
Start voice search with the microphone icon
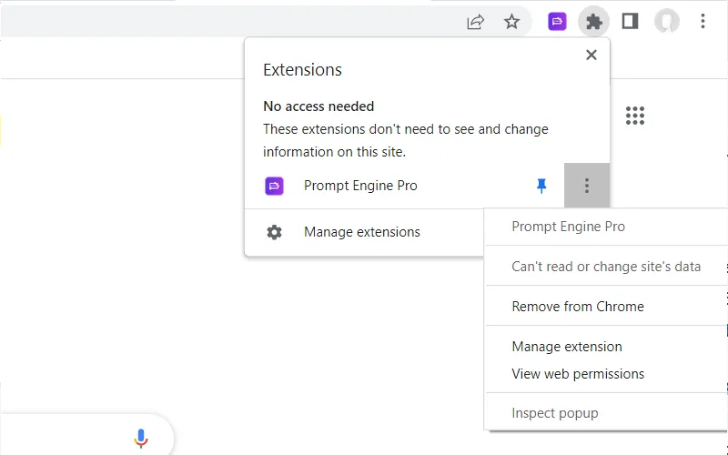pos(141,439)
